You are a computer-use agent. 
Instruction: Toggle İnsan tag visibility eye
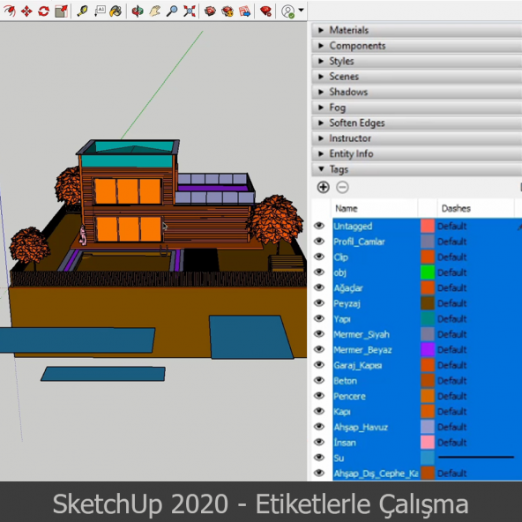[319, 442]
